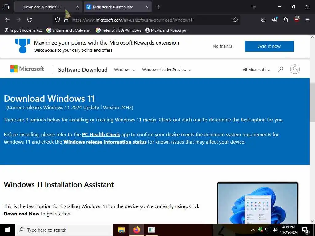This screenshot has width=315, height=236.
Task: Open Windows Start menu
Action: tap(7, 230)
